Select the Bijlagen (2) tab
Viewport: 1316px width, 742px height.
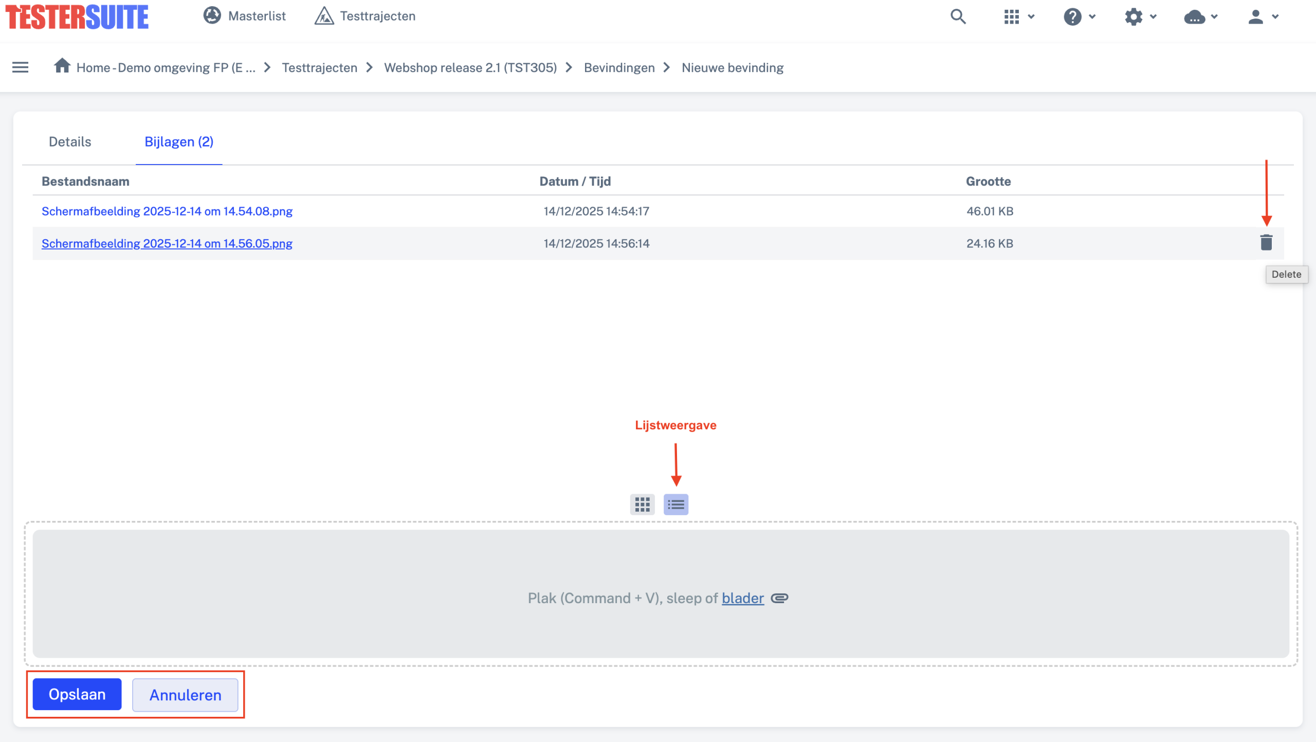coord(179,142)
